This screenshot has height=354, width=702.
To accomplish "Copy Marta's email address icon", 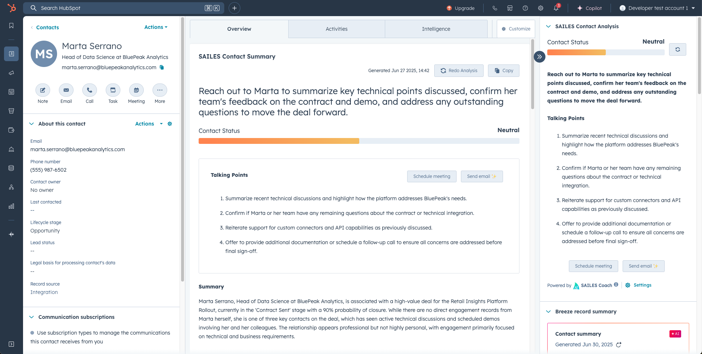I will click(x=162, y=67).
